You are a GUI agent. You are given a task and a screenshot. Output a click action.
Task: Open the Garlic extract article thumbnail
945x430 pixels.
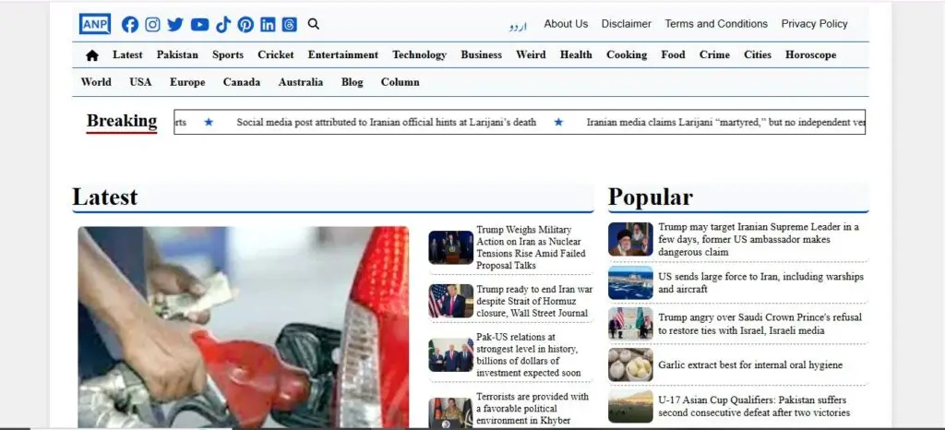tap(630, 364)
